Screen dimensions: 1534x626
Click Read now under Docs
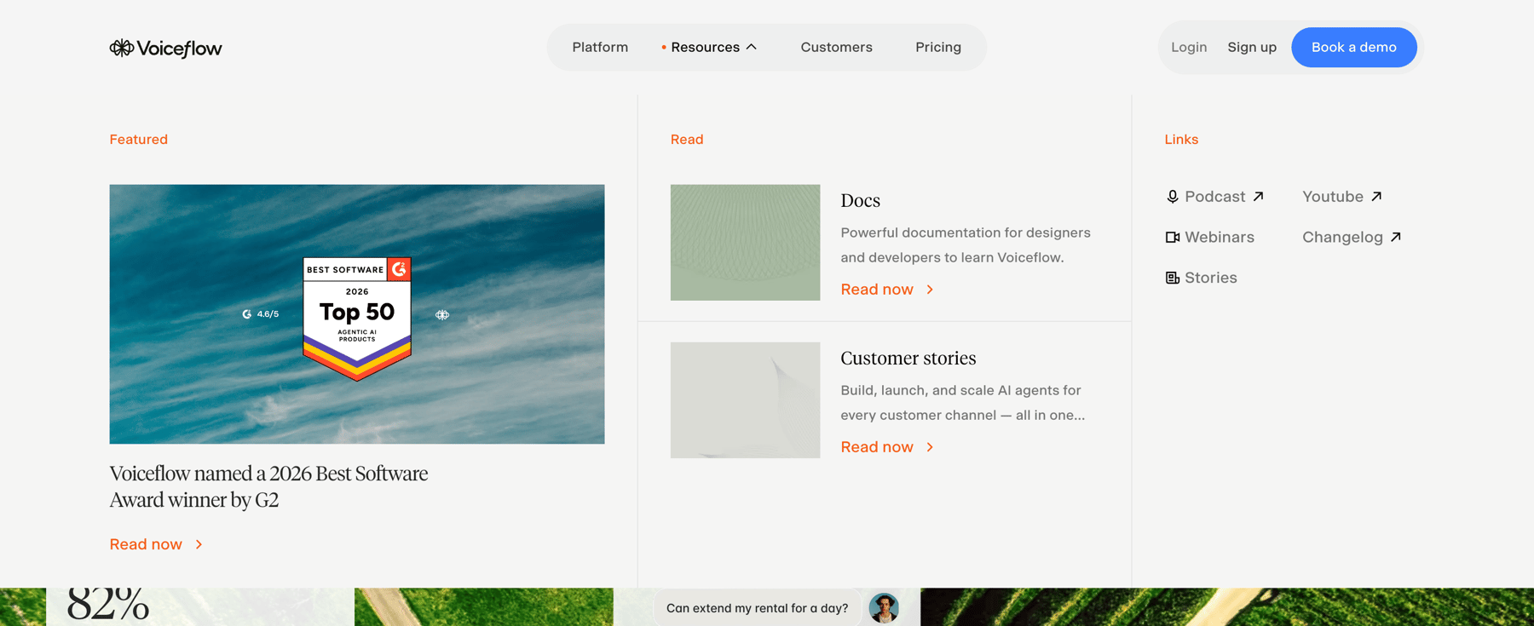tap(877, 290)
